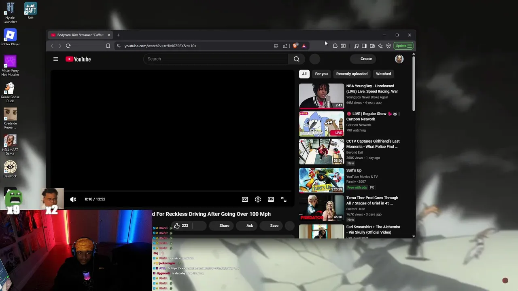Open the CCTV Captures Girlfriend's Last Moments thumbnail
This screenshot has height=291, width=518.
[x=321, y=152]
